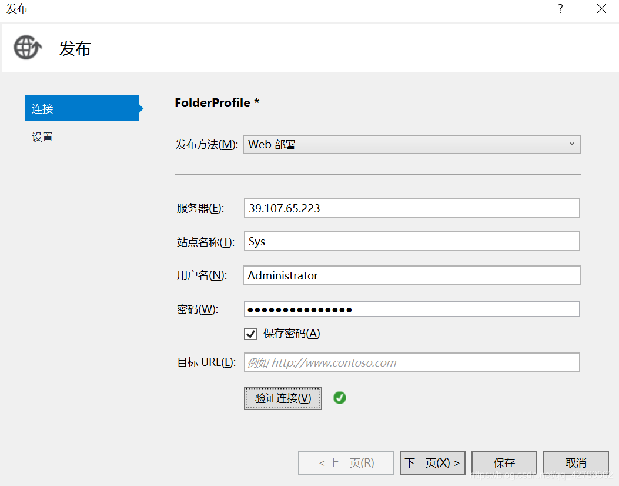Click into the 密码 password field

(411, 309)
